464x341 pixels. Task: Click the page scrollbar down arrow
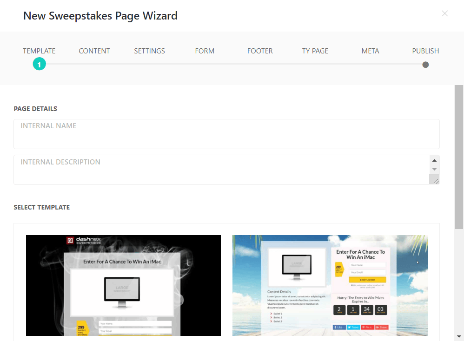[x=459, y=336]
